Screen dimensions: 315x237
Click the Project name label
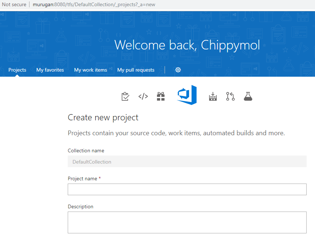point(82,178)
